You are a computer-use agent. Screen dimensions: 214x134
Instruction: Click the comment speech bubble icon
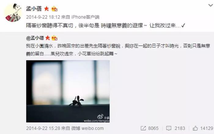coord(169,128)
